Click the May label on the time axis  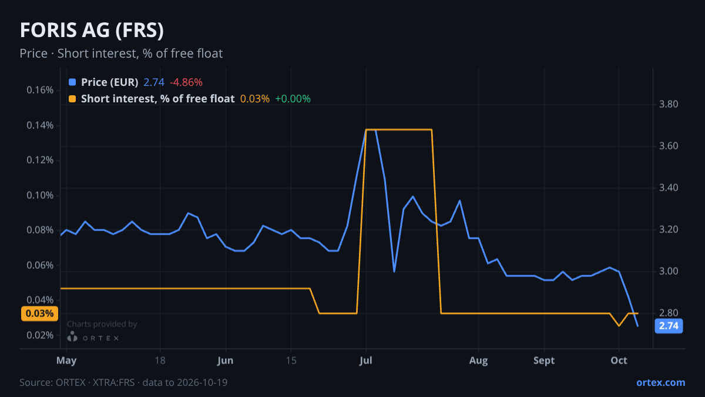point(66,361)
